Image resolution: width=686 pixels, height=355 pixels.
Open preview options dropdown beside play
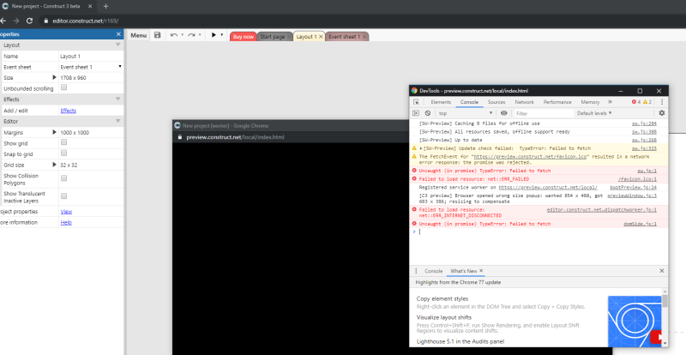pyautogui.click(x=221, y=35)
